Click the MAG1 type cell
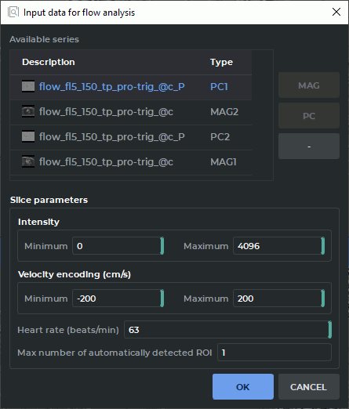 point(224,162)
